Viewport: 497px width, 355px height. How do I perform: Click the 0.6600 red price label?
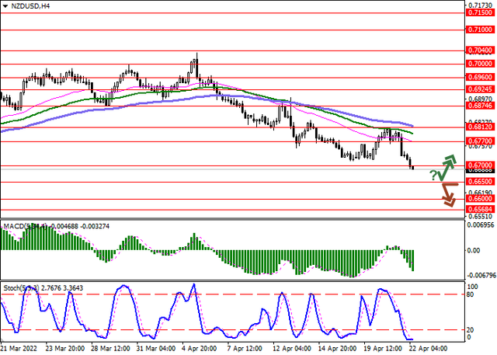tap(478, 199)
